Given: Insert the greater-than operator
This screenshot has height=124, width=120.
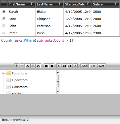Looking at the screenshot, I should 75,66.
